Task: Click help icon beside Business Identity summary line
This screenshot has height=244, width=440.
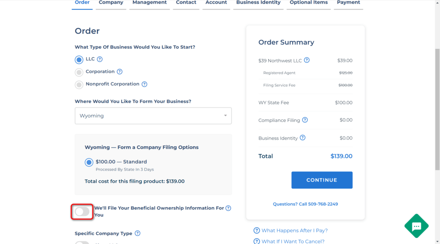Action: (x=302, y=138)
